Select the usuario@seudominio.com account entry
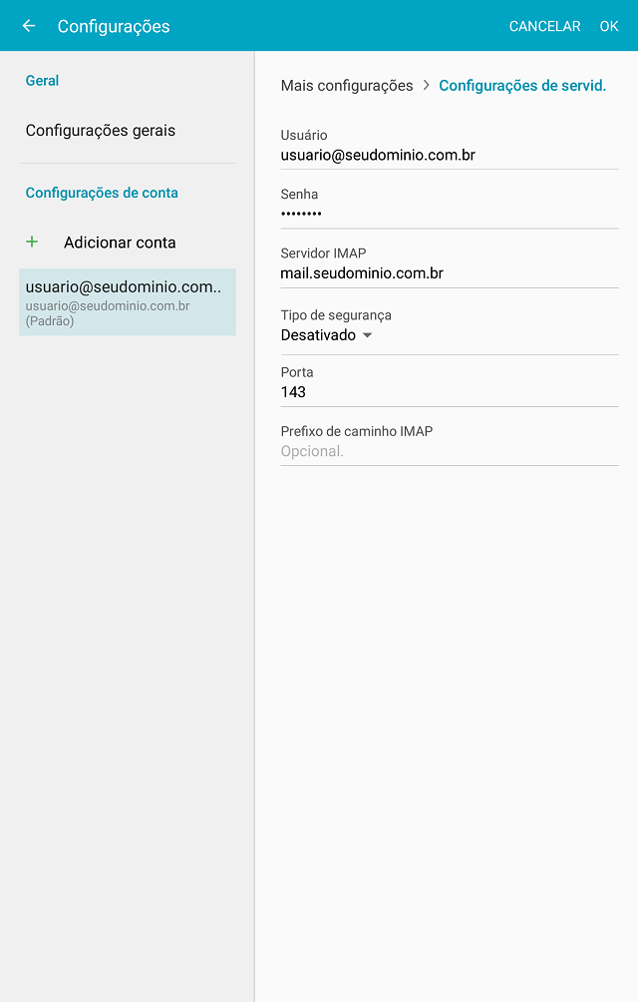Image resolution: width=638 pixels, height=1002 pixels. click(x=128, y=302)
